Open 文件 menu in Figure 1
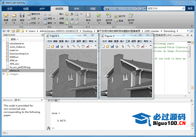 [x=50, y=41]
